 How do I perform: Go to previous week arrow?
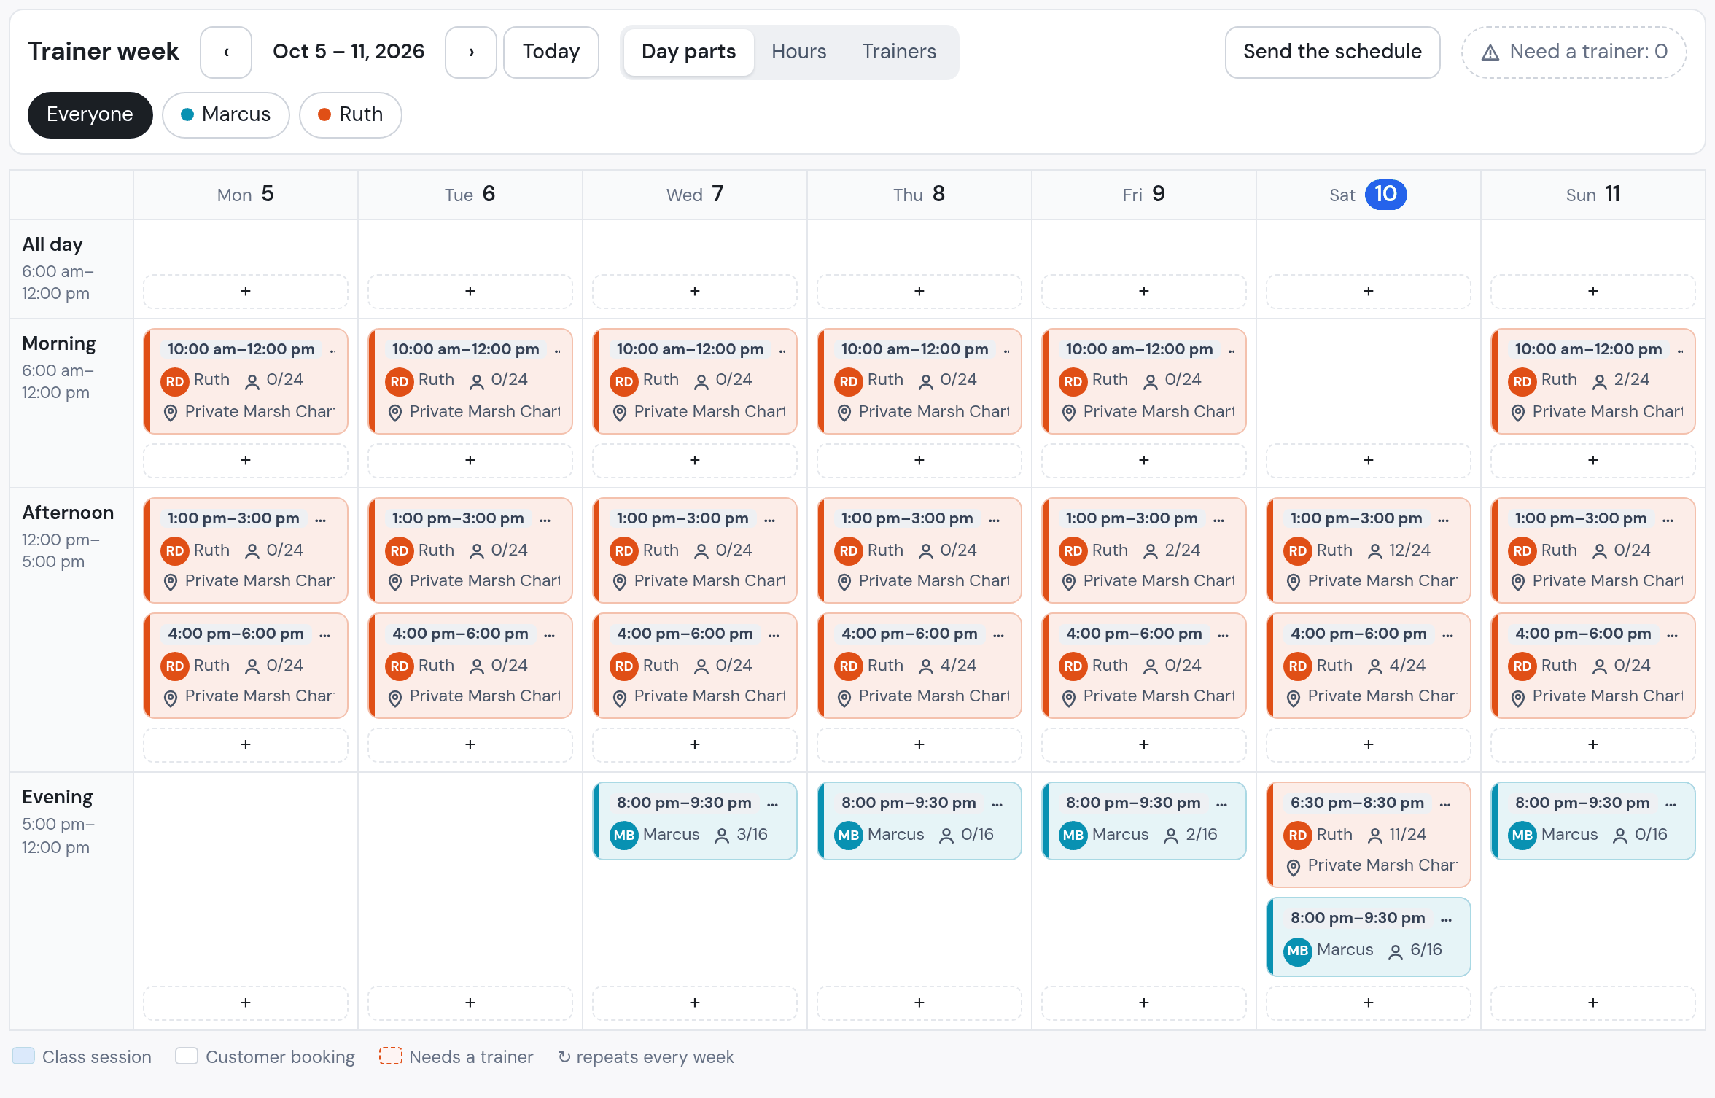coord(226,52)
